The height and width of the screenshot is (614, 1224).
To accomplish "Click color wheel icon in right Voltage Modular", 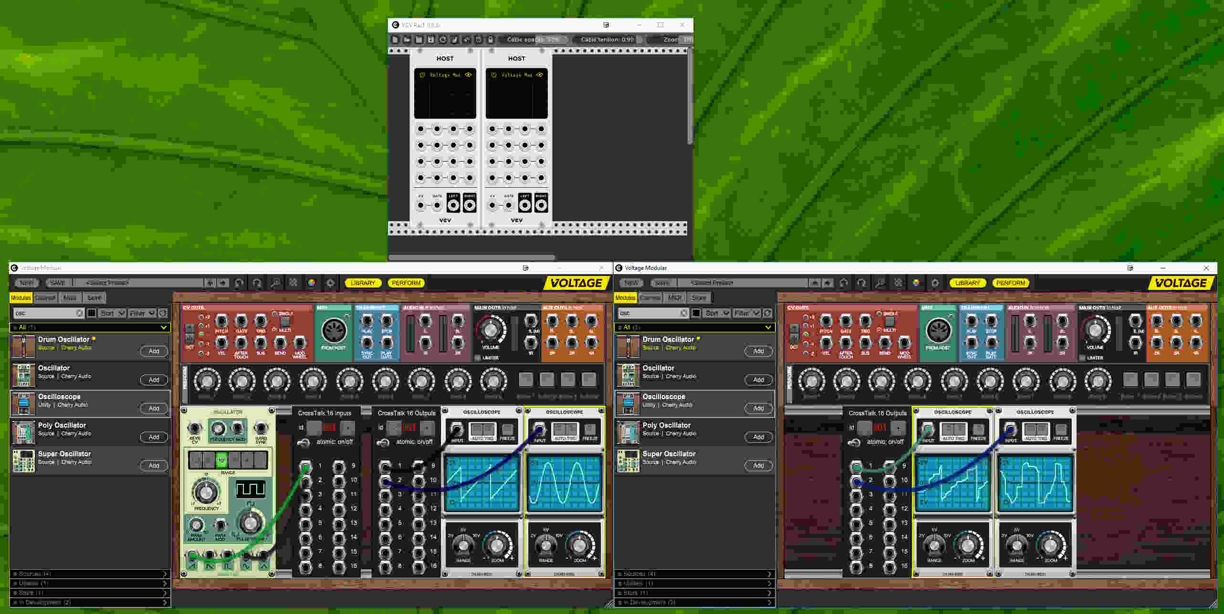I will (916, 283).
